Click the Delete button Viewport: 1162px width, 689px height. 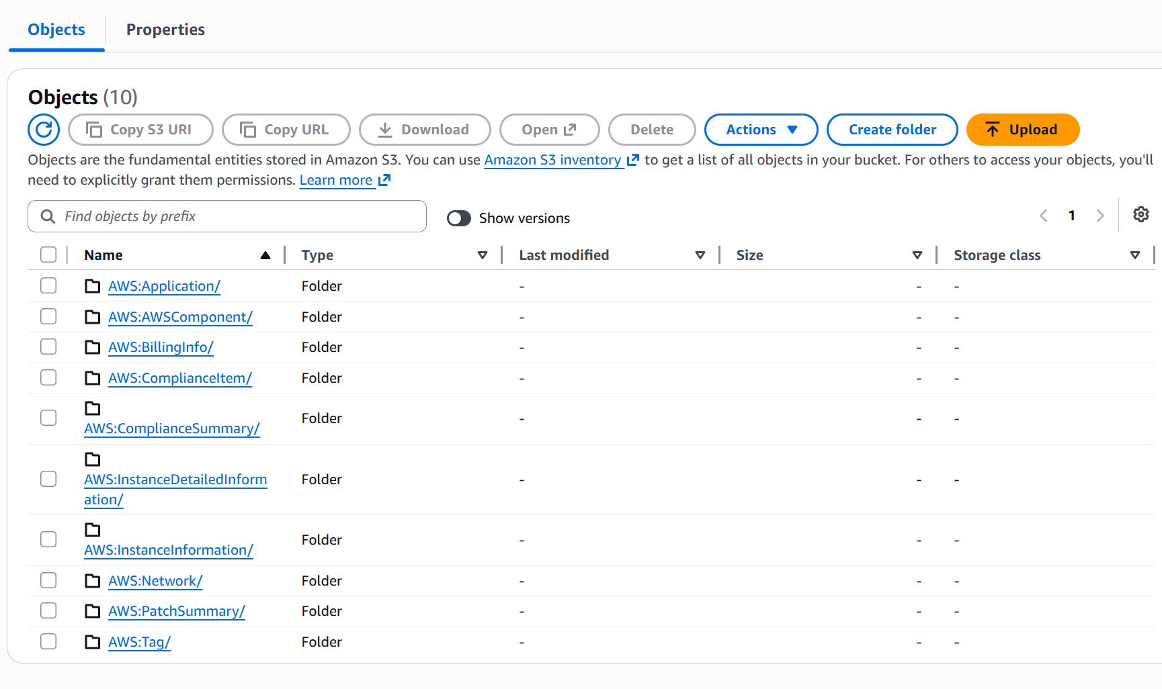click(x=652, y=130)
